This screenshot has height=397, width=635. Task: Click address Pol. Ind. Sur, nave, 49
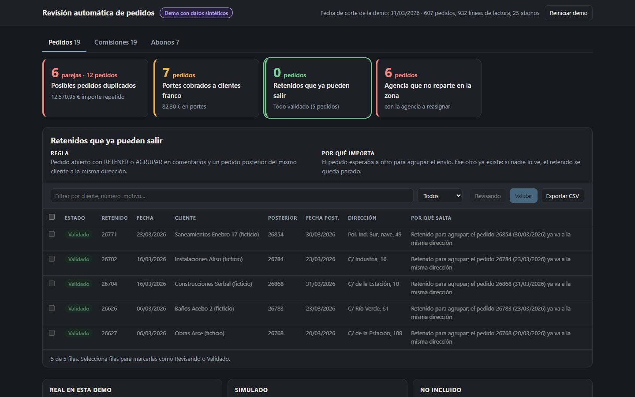click(375, 235)
